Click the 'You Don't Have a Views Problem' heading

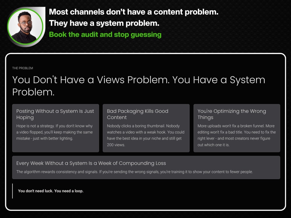click(x=139, y=86)
